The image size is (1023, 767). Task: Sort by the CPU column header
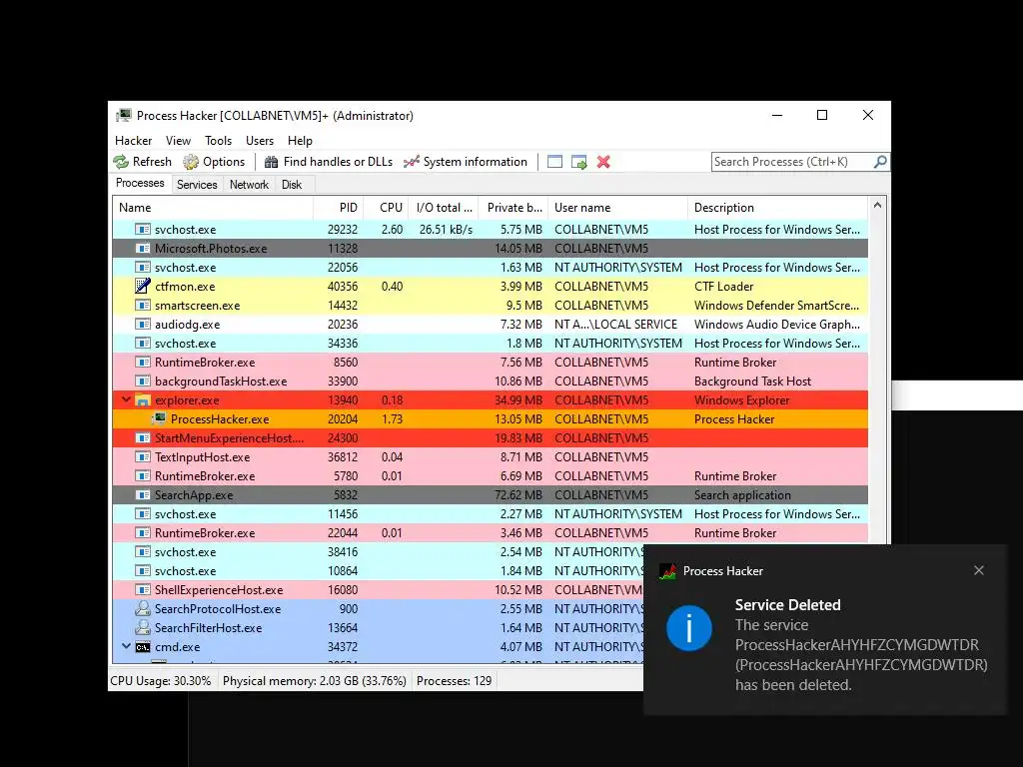pos(387,208)
